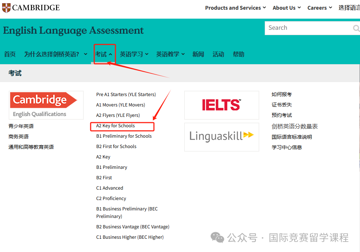Open the Cambridge English Qualifications logo tile

tap(46, 105)
